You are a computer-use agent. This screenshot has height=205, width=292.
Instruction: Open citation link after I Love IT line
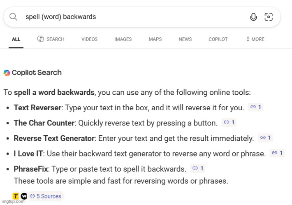coord(277,153)
